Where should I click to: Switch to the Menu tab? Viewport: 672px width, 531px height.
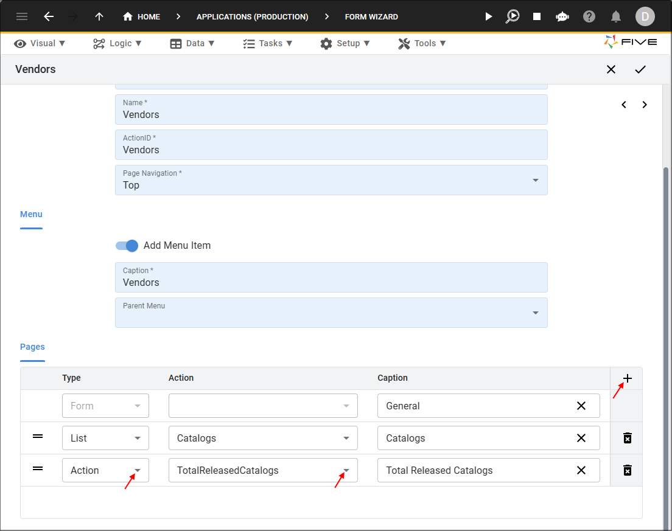pos(31,215)
